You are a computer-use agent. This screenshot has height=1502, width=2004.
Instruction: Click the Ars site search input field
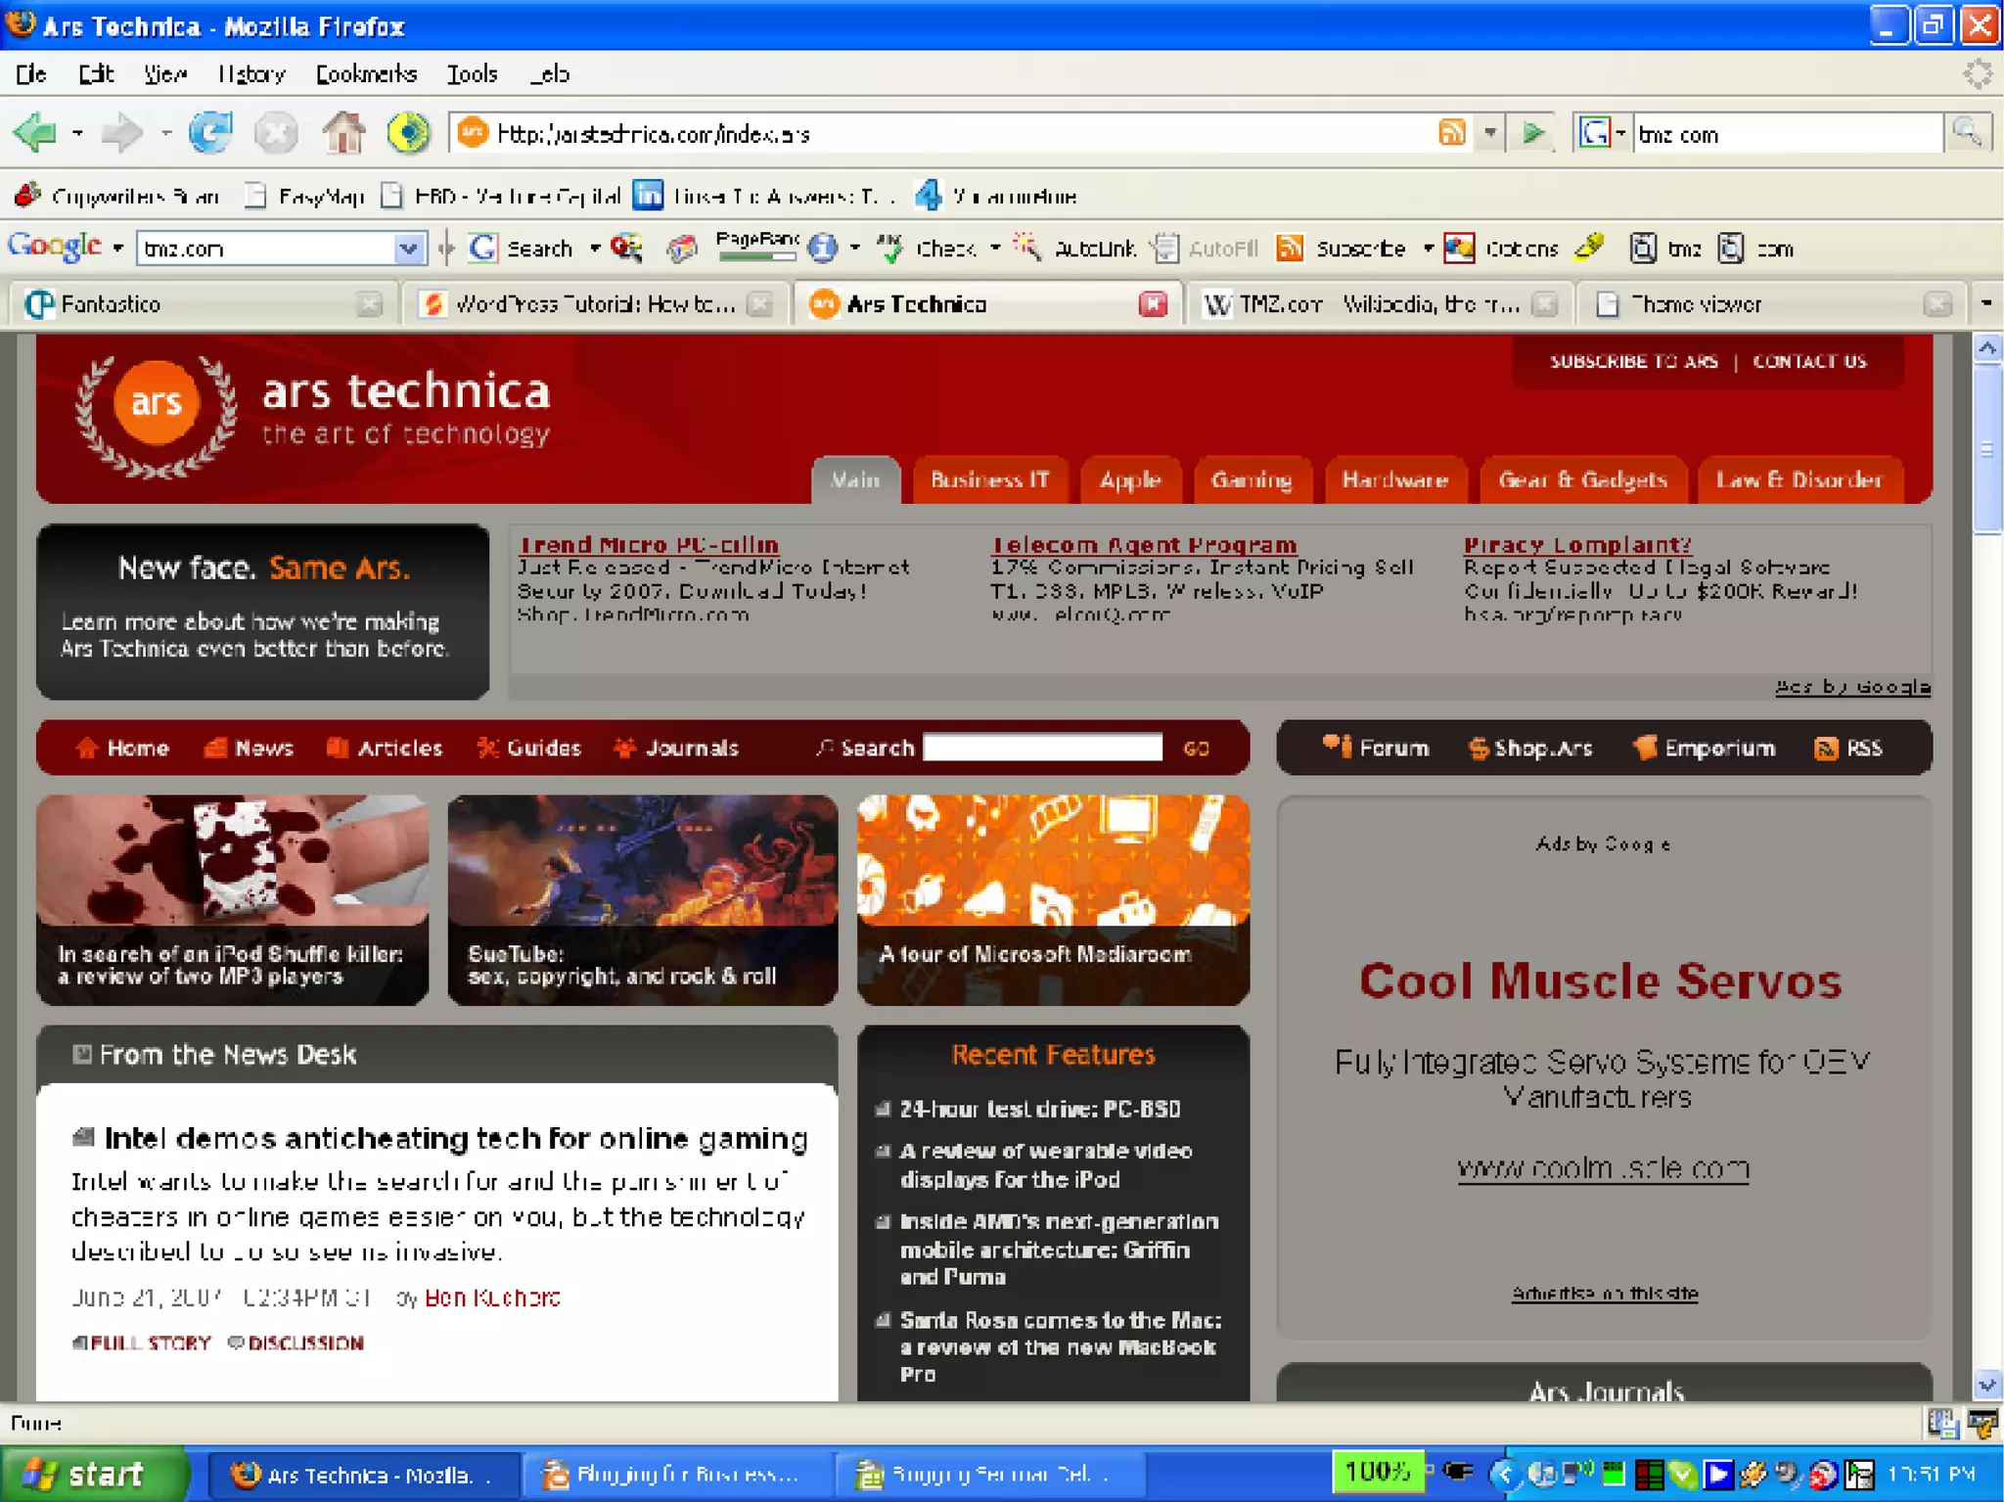click(1042, 749)
